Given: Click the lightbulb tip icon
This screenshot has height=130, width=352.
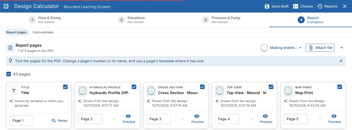Looking at the screenshot, I should tap(11, 61).
